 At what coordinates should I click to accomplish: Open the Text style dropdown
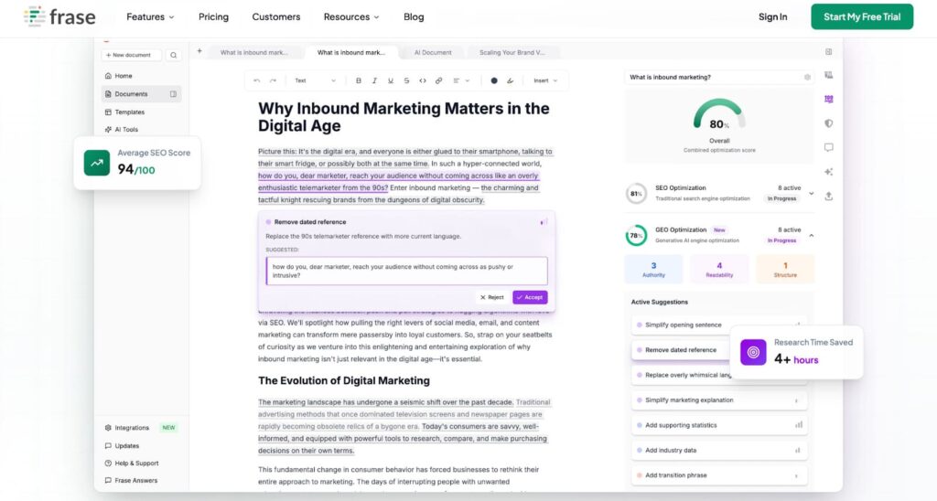[x=314, y=80]
